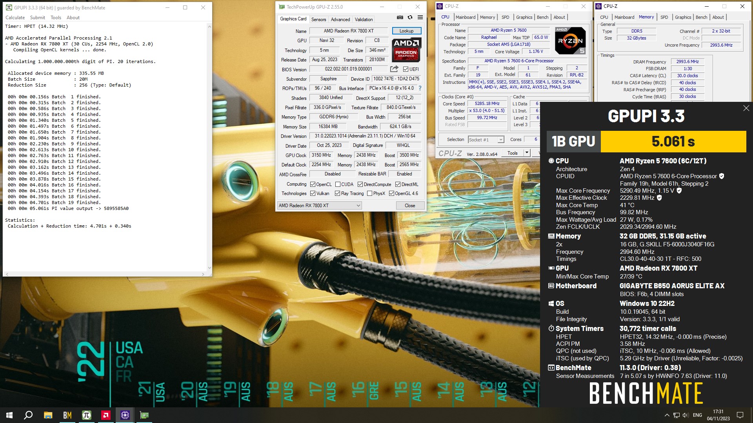Screen dimensions: 753x423
Task: Expand the CPU-Z Tools dropdown arrow
Action: (x=527, y=153)
